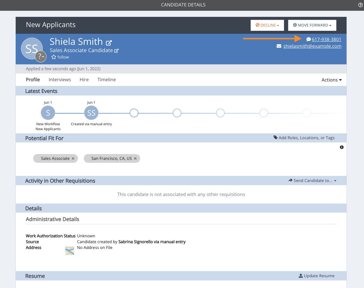Click the Work Authorization Status Unknown value

pyautogui.click(x=86, y=236)
